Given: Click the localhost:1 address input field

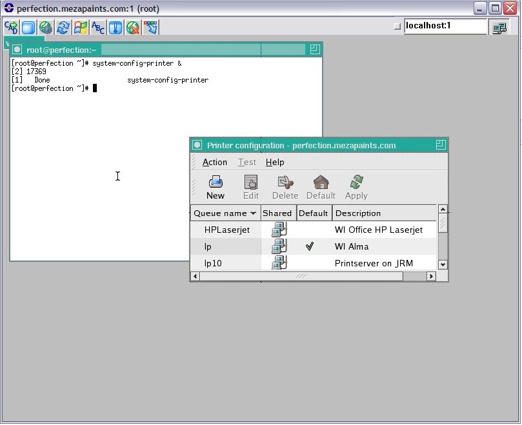Looking at the screenshot, I should [445, 26].
